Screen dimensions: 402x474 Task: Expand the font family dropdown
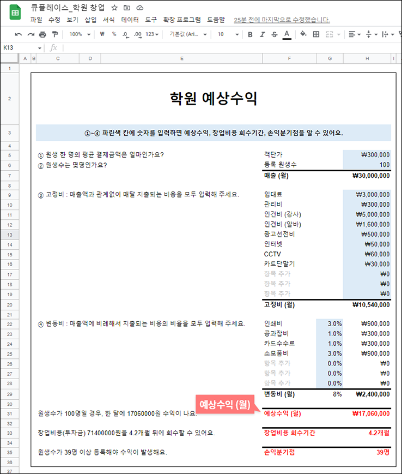click(x=188, y=34)
